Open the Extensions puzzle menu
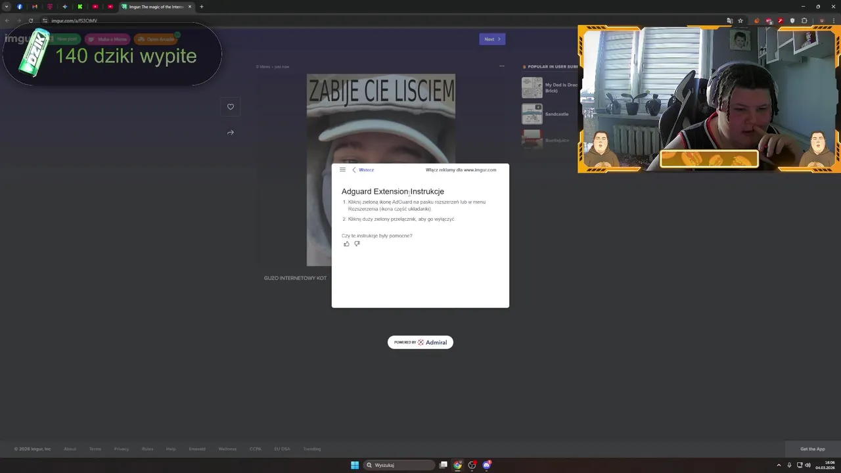 pyautogui.click(x=804, y=20)
